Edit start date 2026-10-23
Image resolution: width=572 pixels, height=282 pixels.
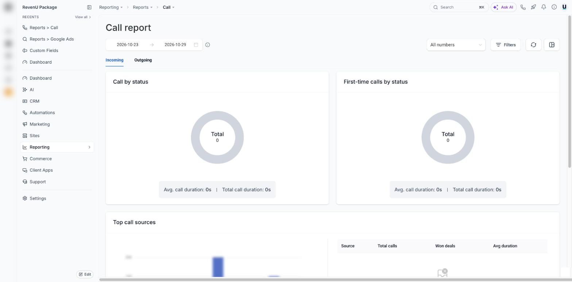(x=127, y=45)
